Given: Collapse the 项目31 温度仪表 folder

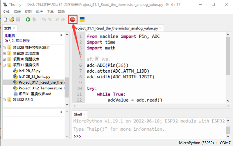Looking at the screenshot, I should point(4,65).
